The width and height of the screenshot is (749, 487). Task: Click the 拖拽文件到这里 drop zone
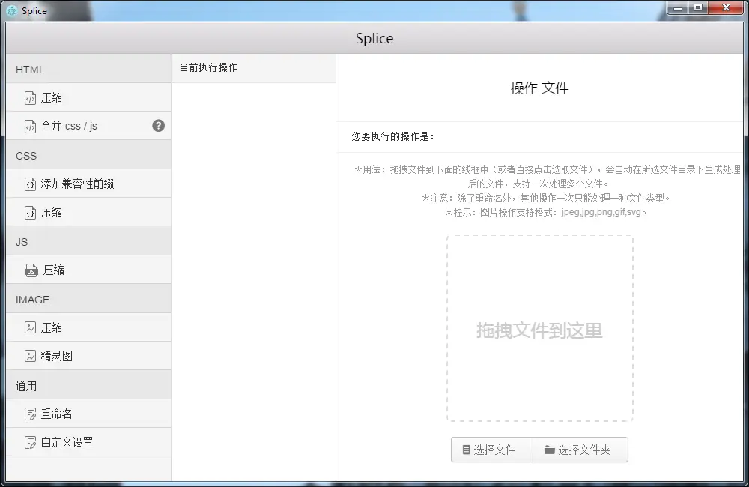(x=540, y=330)
